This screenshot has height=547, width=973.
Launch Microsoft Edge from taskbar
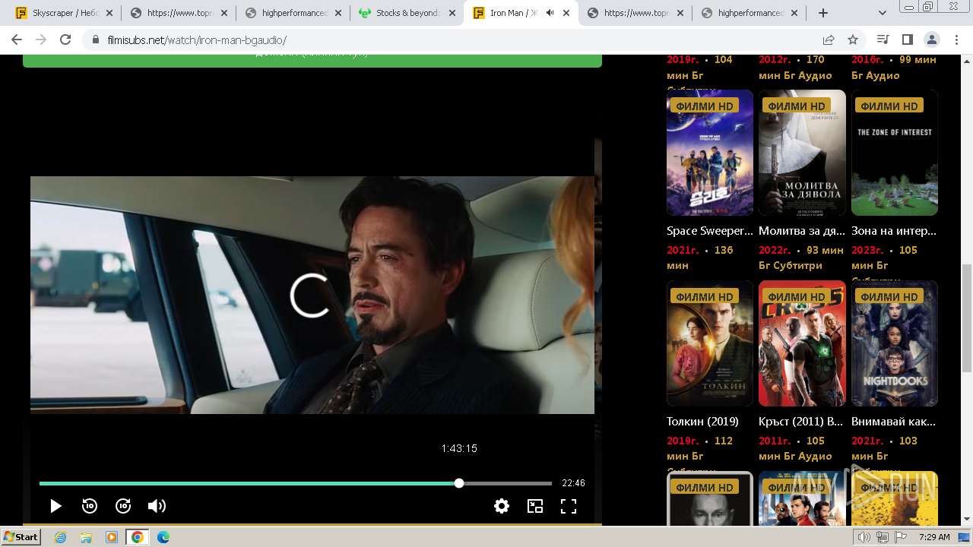[x=163, y=537]
